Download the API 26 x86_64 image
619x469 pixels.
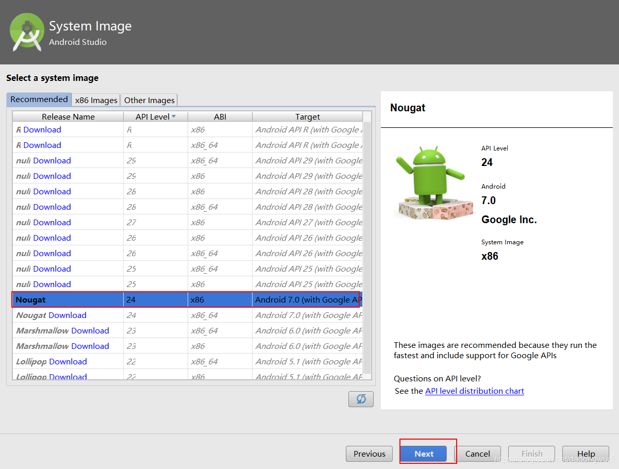pos(52,254)
